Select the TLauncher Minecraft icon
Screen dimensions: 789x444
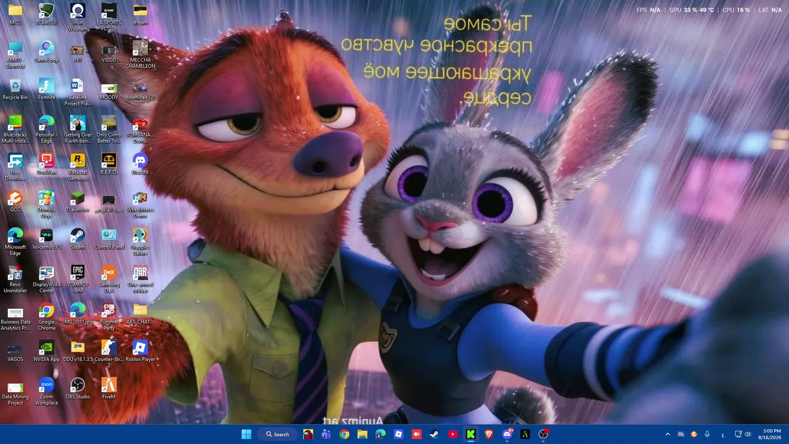point(78,202)
